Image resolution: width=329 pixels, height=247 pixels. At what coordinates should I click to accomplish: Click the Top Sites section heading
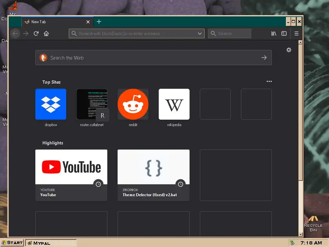(51, 82)
